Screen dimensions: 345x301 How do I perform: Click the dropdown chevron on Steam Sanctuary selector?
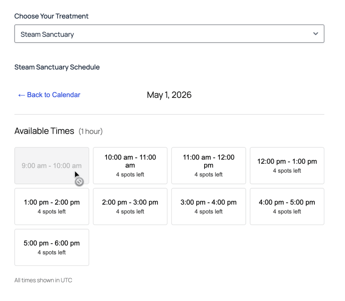pos(316,34)
